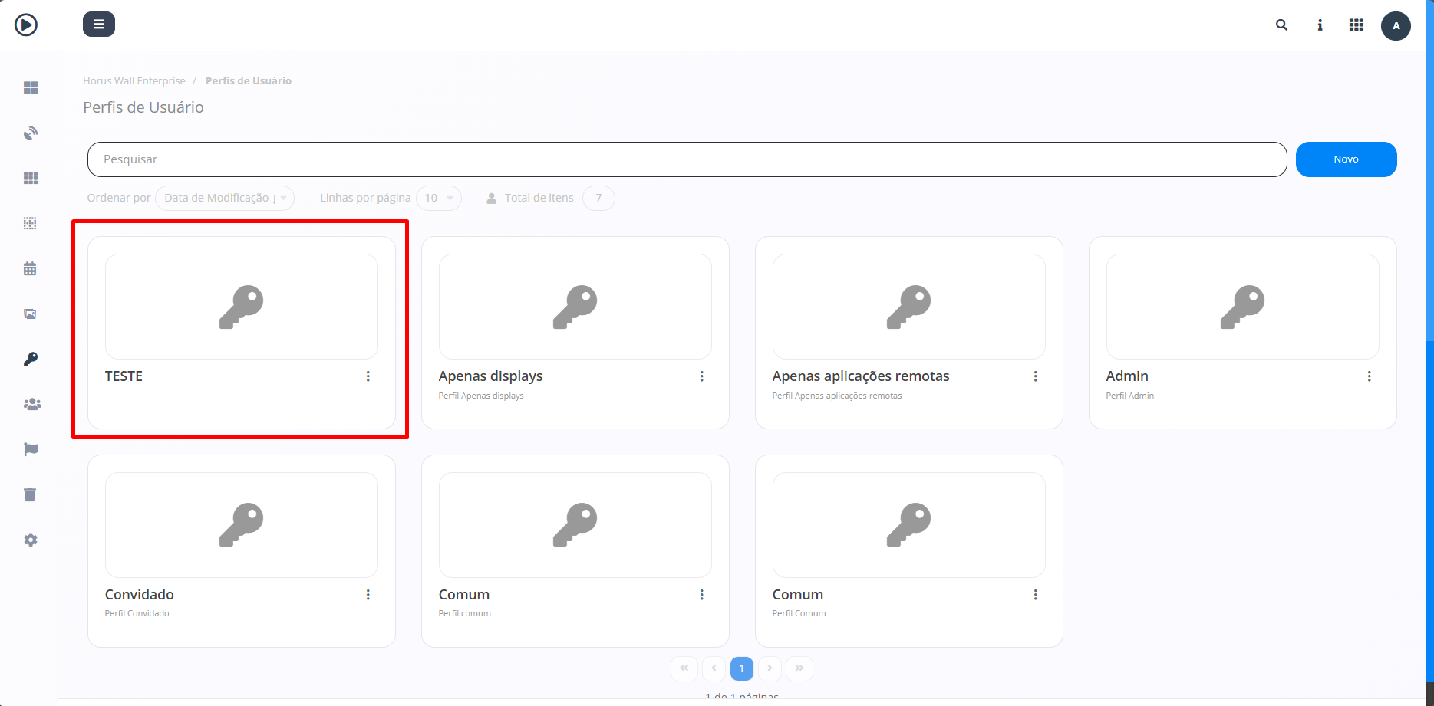Select the key icon for user profiles
The height and width of the screenshot is (706, 1434).
(x=31, y=358)
